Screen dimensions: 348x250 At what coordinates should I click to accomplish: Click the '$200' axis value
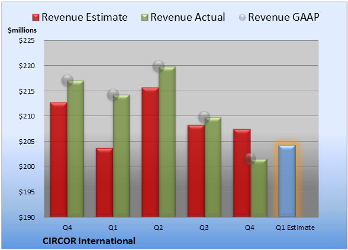click(27, 166)
